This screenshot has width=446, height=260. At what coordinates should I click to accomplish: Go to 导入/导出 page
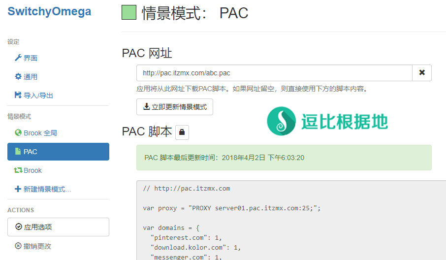pyautogui.click(x=38, y=96)
